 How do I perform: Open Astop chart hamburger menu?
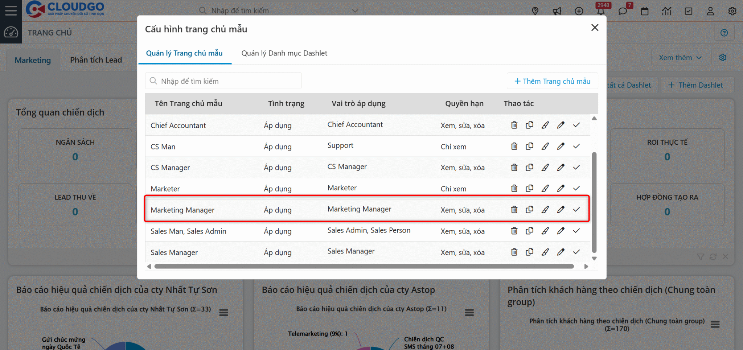[x=469, y=312]
